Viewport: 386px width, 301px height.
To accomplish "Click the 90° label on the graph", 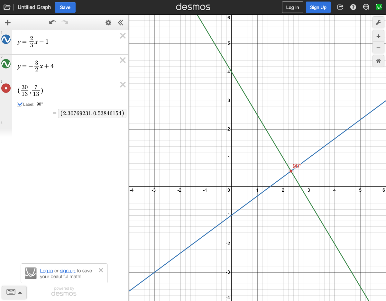I will pos(297,166).
